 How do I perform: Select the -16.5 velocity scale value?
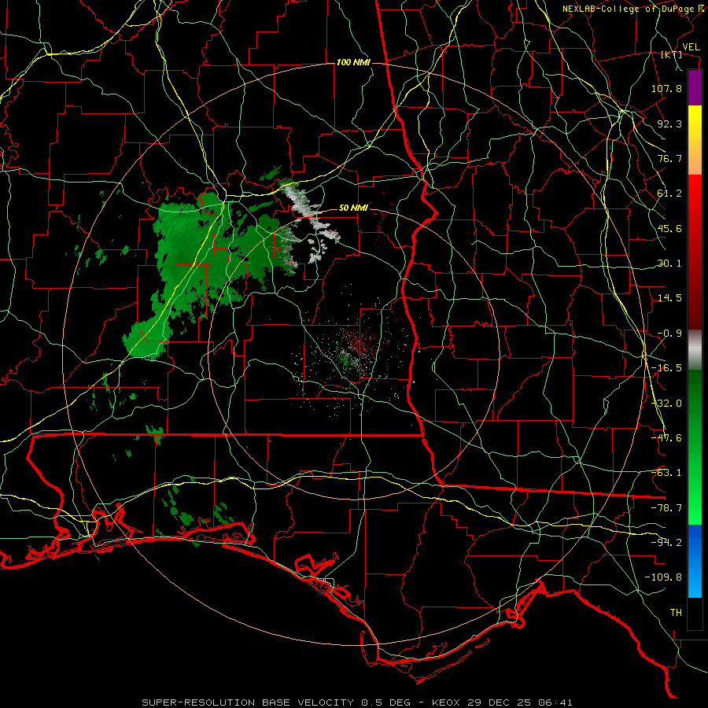666,368
